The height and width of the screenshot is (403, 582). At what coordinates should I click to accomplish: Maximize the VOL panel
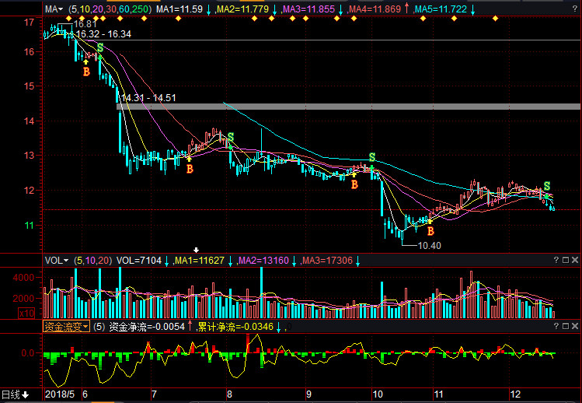pos(566,260)
